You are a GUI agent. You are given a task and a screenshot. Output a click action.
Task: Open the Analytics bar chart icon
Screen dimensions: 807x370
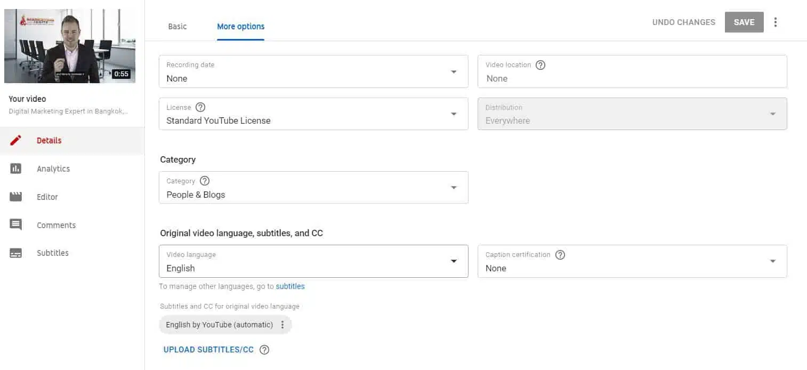pos(16,168)
